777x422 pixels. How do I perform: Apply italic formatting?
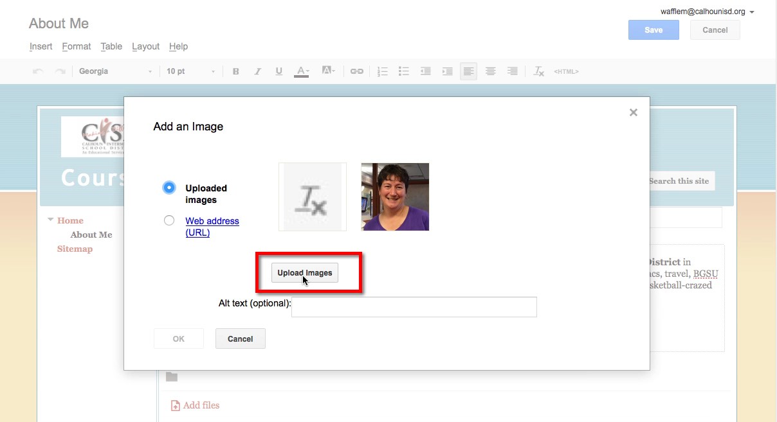tap(257, 71)
